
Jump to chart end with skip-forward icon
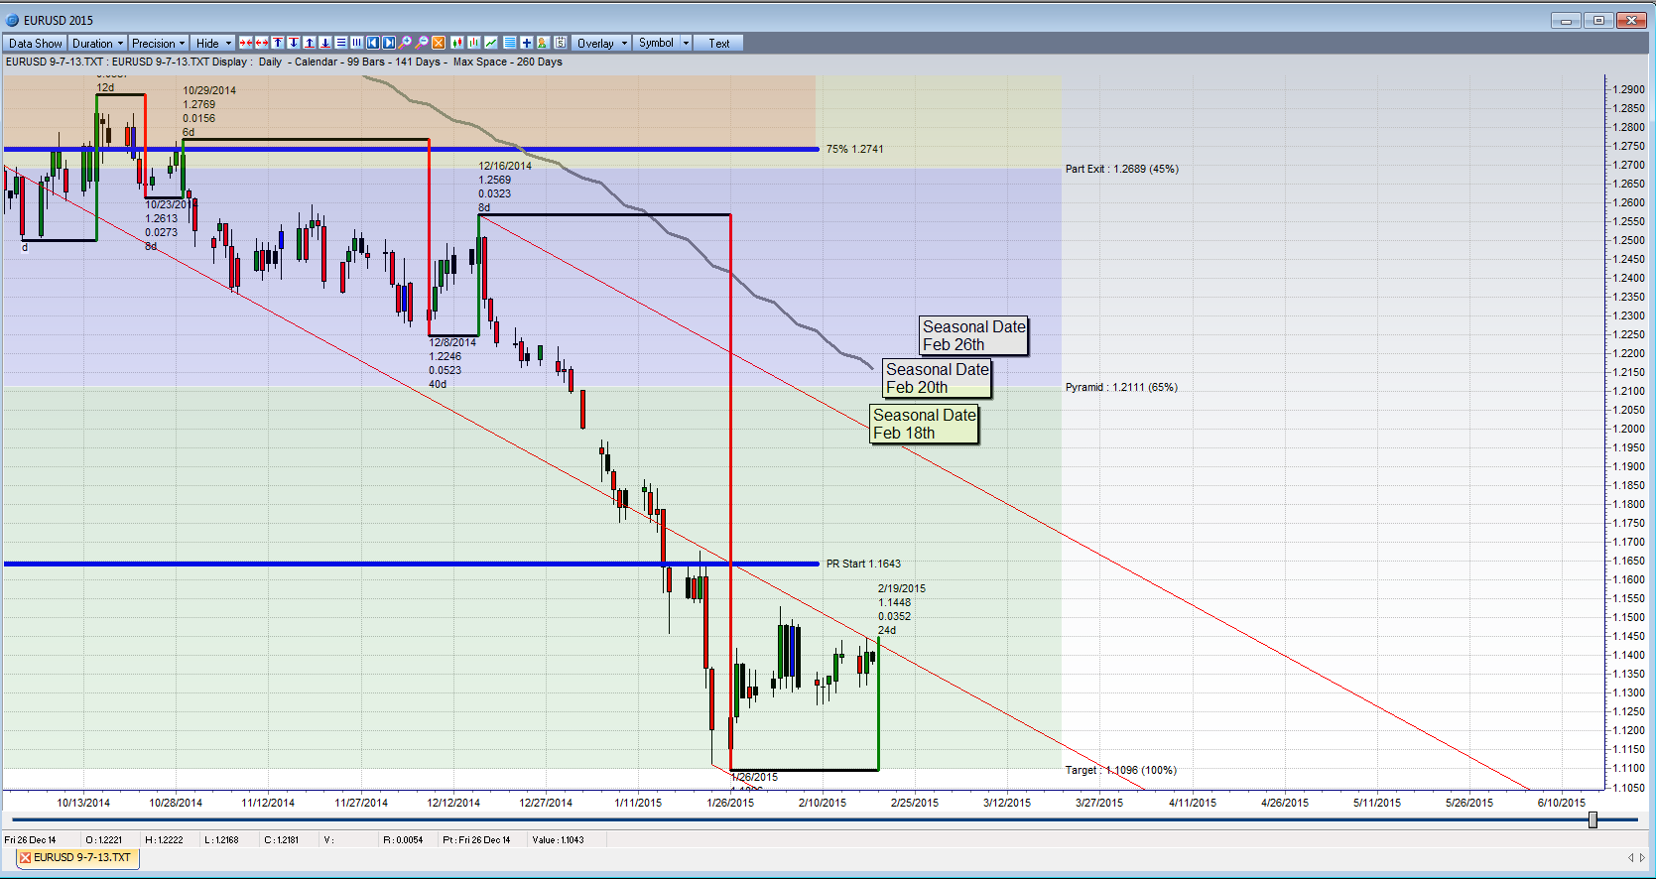click(x=389, y=43)
